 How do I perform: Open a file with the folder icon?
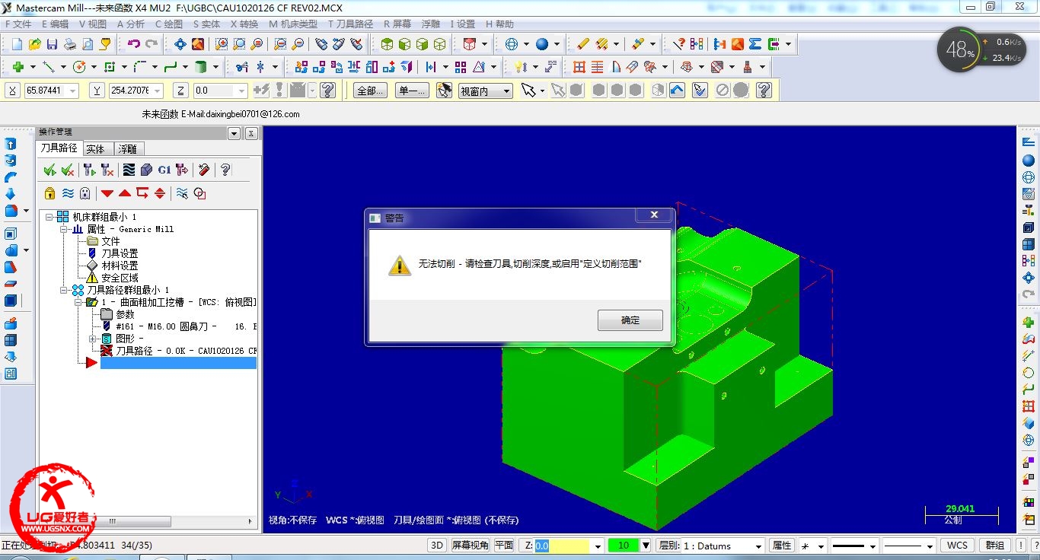point(34,44)
